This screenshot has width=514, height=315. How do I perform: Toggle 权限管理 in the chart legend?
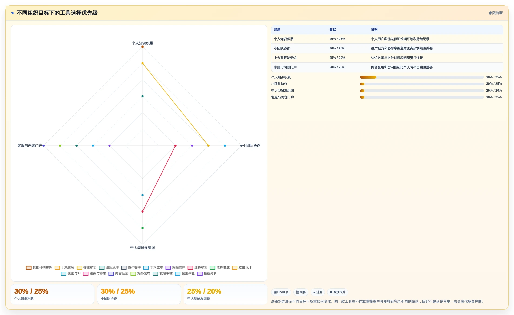tap(175, 267)
